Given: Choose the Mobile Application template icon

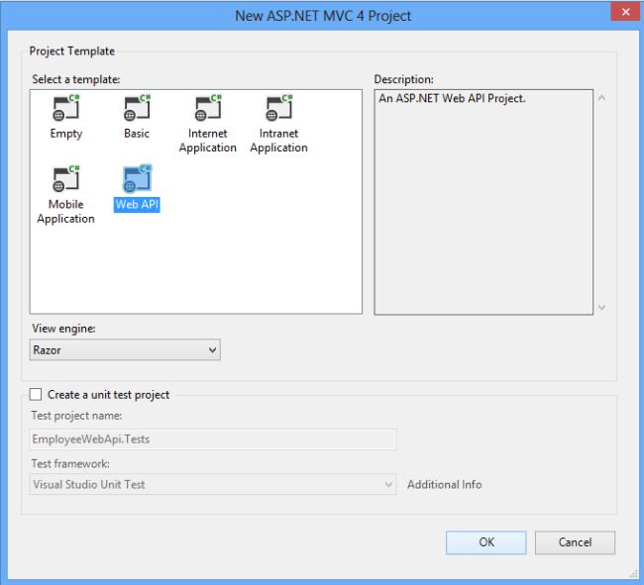Looking at the screenshot, I should coord(66,179).
